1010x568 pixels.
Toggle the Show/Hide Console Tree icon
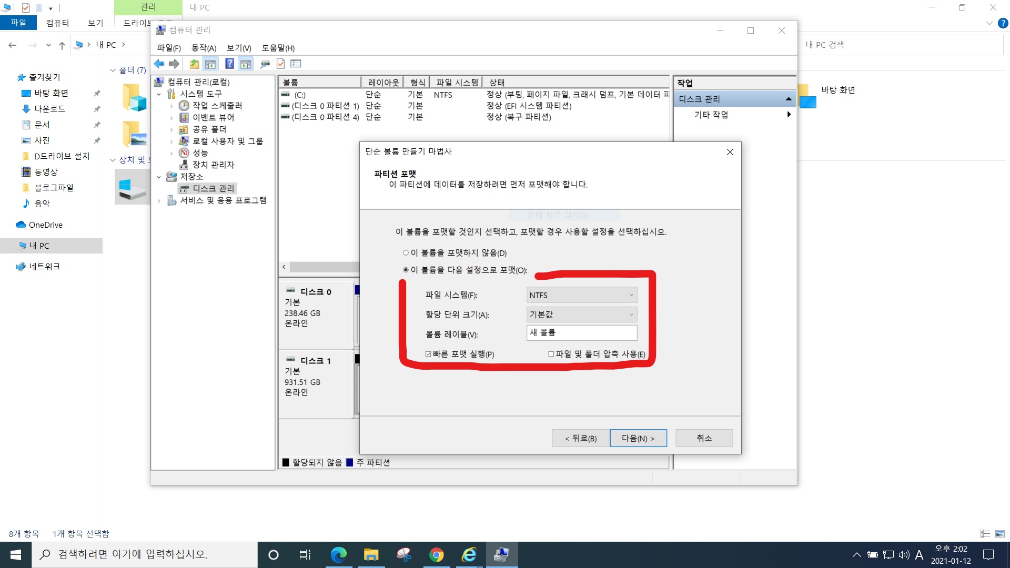pyautogui.click(x=210, y=64)
